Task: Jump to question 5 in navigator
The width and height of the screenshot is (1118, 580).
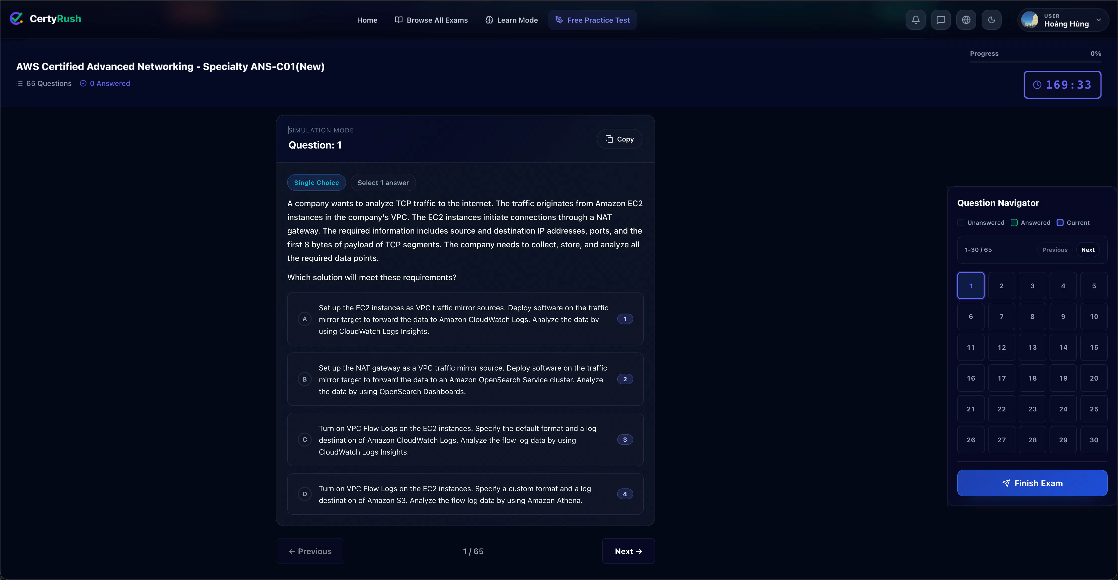Action: coord(1094,286)
